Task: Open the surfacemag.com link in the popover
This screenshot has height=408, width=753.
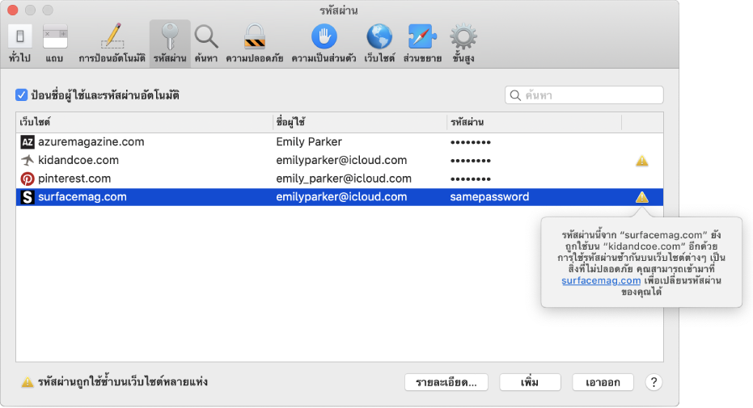Action: coord(601,280)
